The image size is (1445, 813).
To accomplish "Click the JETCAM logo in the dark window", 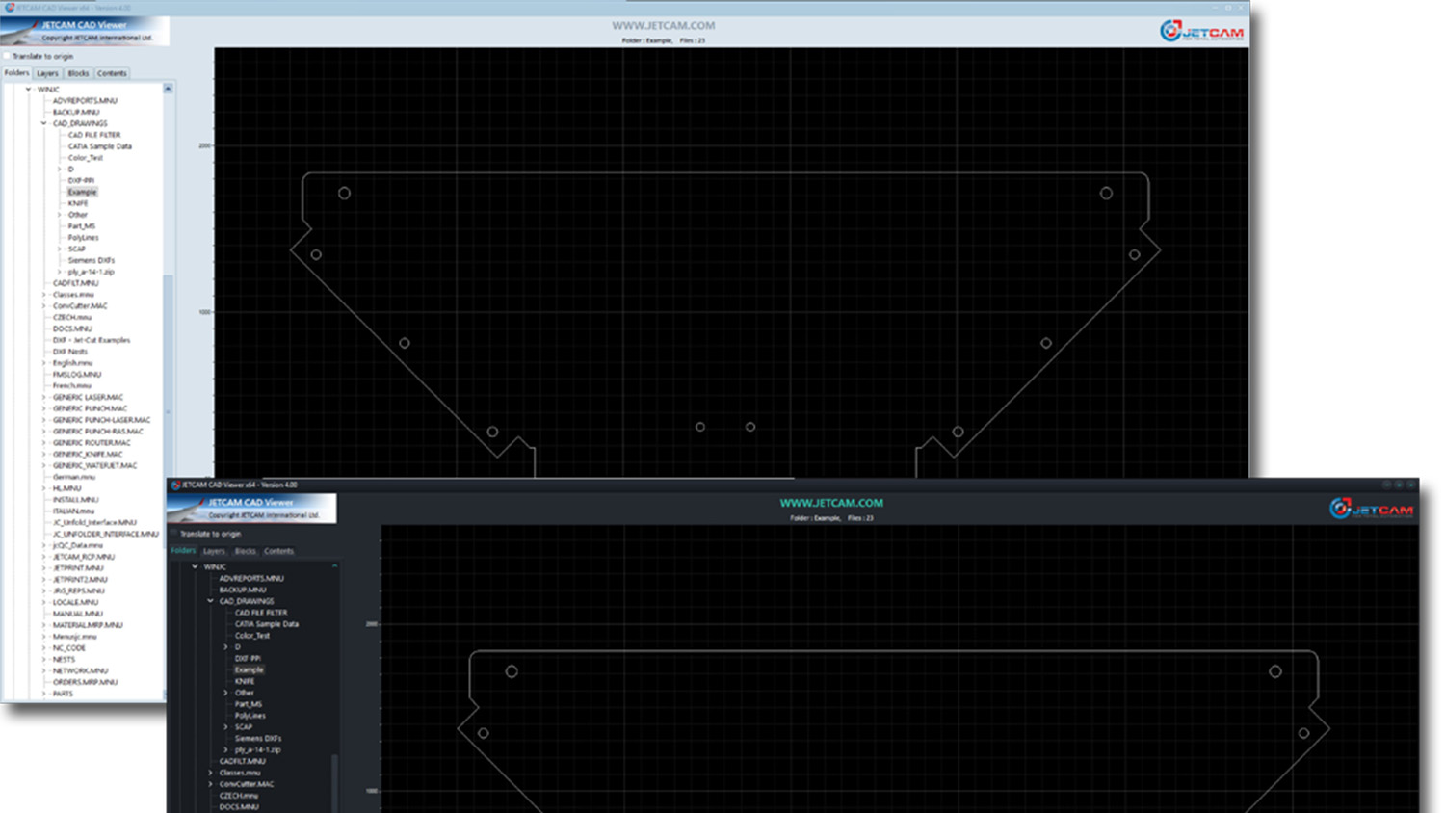I will coord(1372,509).
